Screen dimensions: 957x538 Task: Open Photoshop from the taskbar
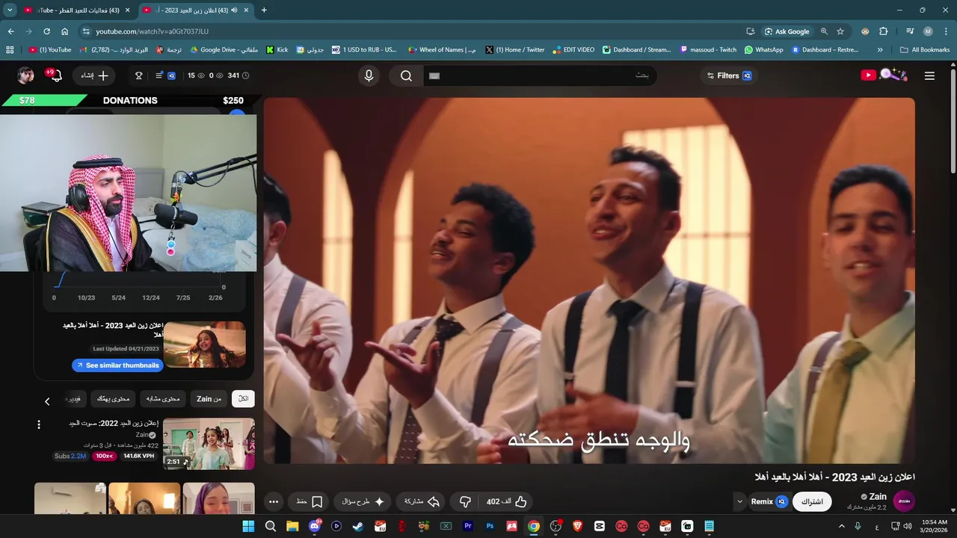click(x=490, y=526)
